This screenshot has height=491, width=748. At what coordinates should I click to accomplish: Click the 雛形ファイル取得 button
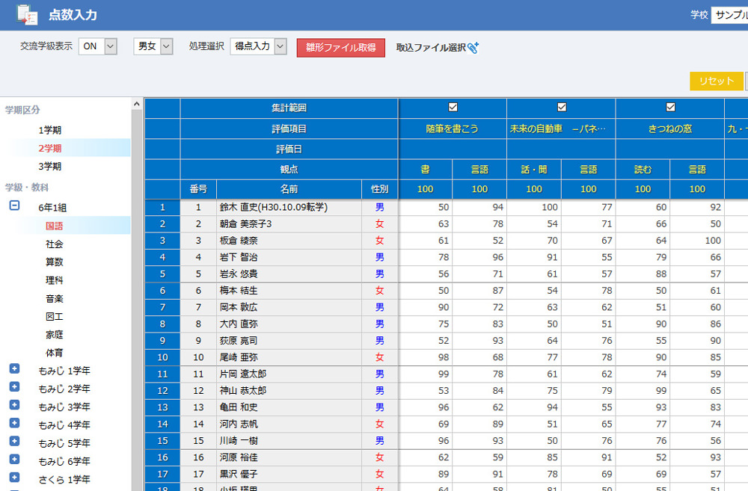[x=341, y=48]
